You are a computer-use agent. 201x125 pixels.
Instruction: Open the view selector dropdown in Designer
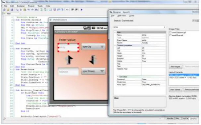(x=139, y=27)
